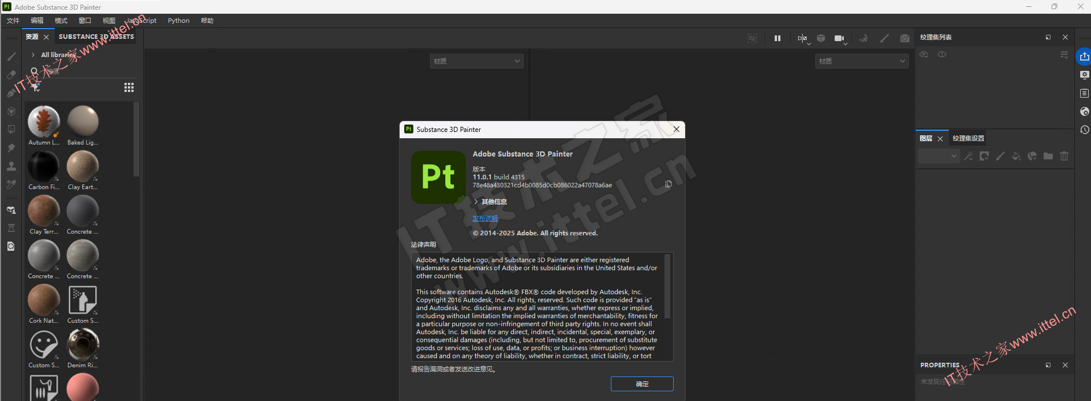This screenshot has width=1091, height=401.
Task: Open the Python menu
Action: point(179,21)
